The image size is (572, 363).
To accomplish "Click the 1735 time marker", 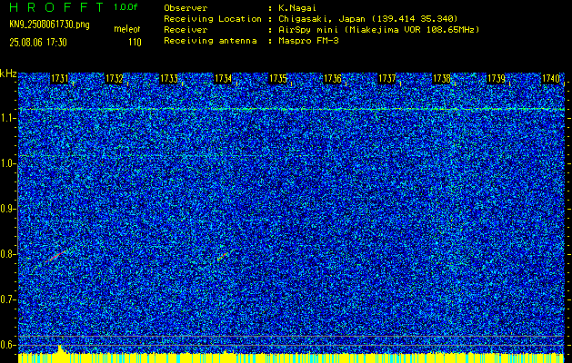I will pos(277,79).
